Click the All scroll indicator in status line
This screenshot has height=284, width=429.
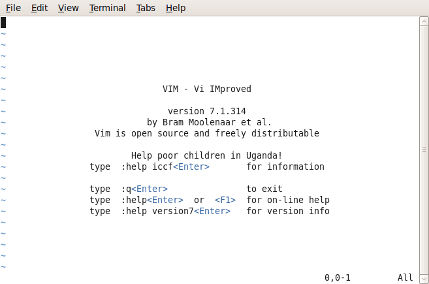(405, 277)
